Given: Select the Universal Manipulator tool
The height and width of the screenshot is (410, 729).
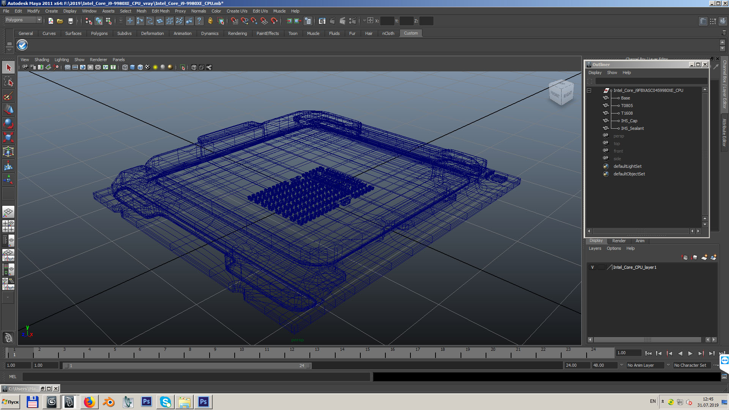Looking at the screenshot, I should tap(8, 151).
